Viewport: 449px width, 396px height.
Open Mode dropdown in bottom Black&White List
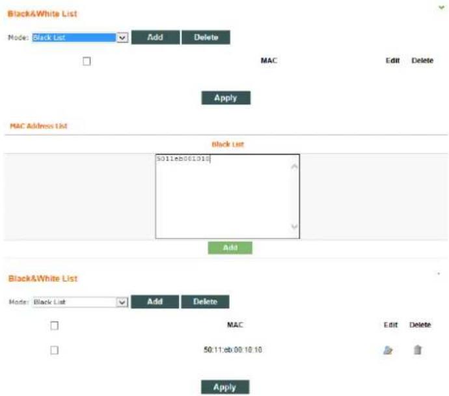[x=80, y=302]
